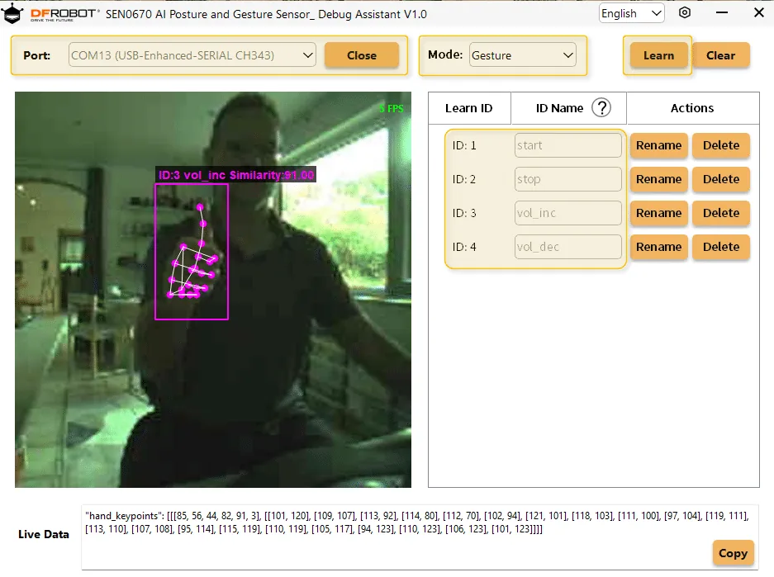
Task: Delete the stop gesture ID 2
Action: (x=720, y=179)
